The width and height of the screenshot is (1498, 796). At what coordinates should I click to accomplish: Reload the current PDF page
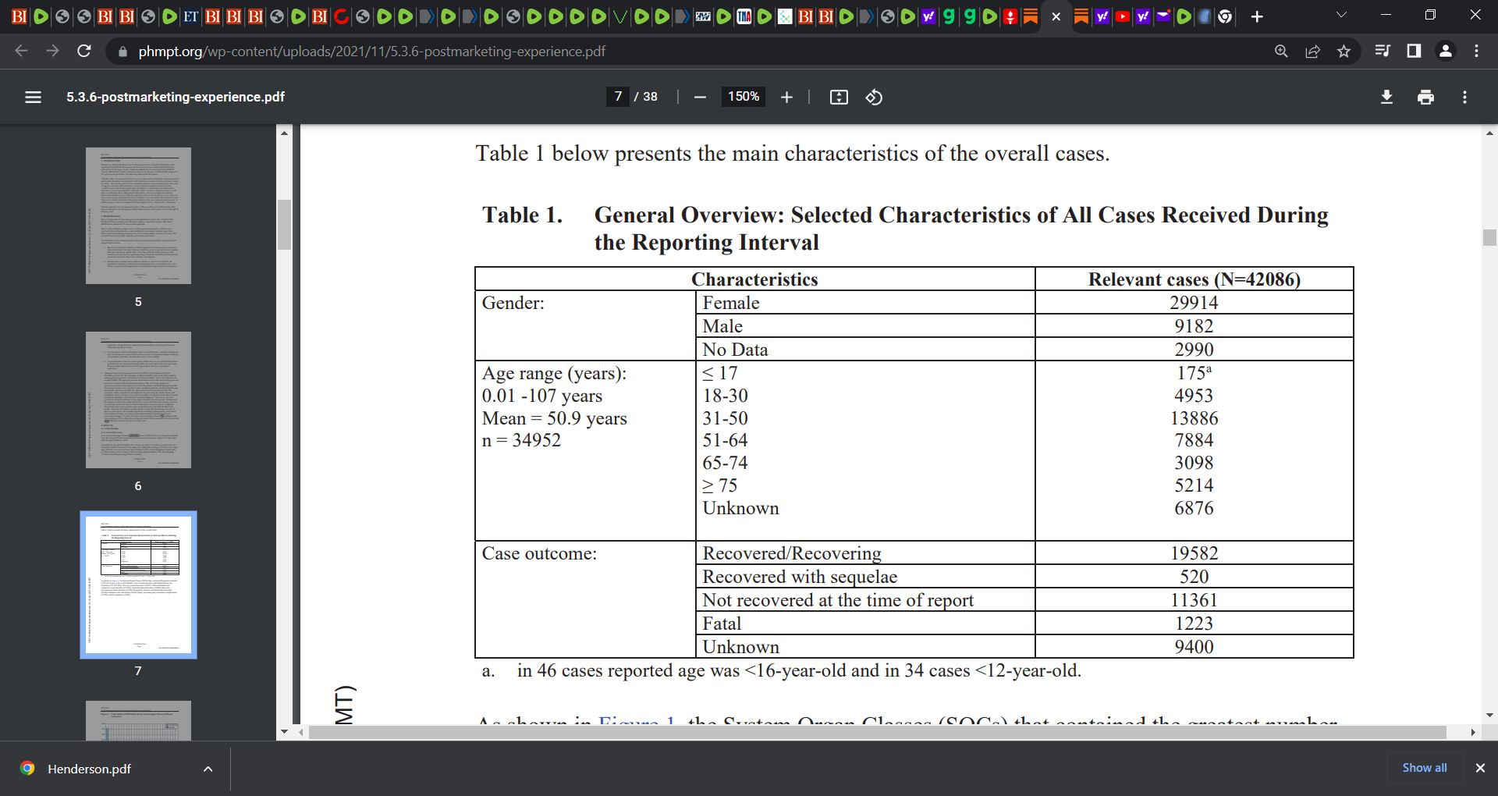tap(84, 51)
